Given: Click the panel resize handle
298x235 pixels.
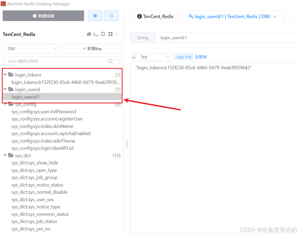Looking at the screenshot, I should (127, 144).
